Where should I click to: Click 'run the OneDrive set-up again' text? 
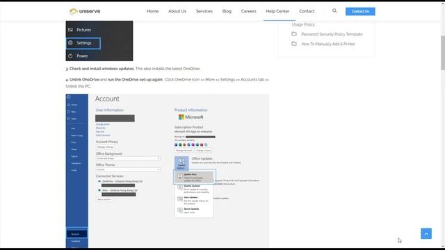pos(135,80)
